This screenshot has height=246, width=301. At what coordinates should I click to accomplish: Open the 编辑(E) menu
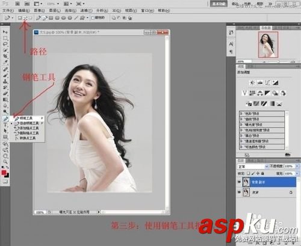[24, 10]
